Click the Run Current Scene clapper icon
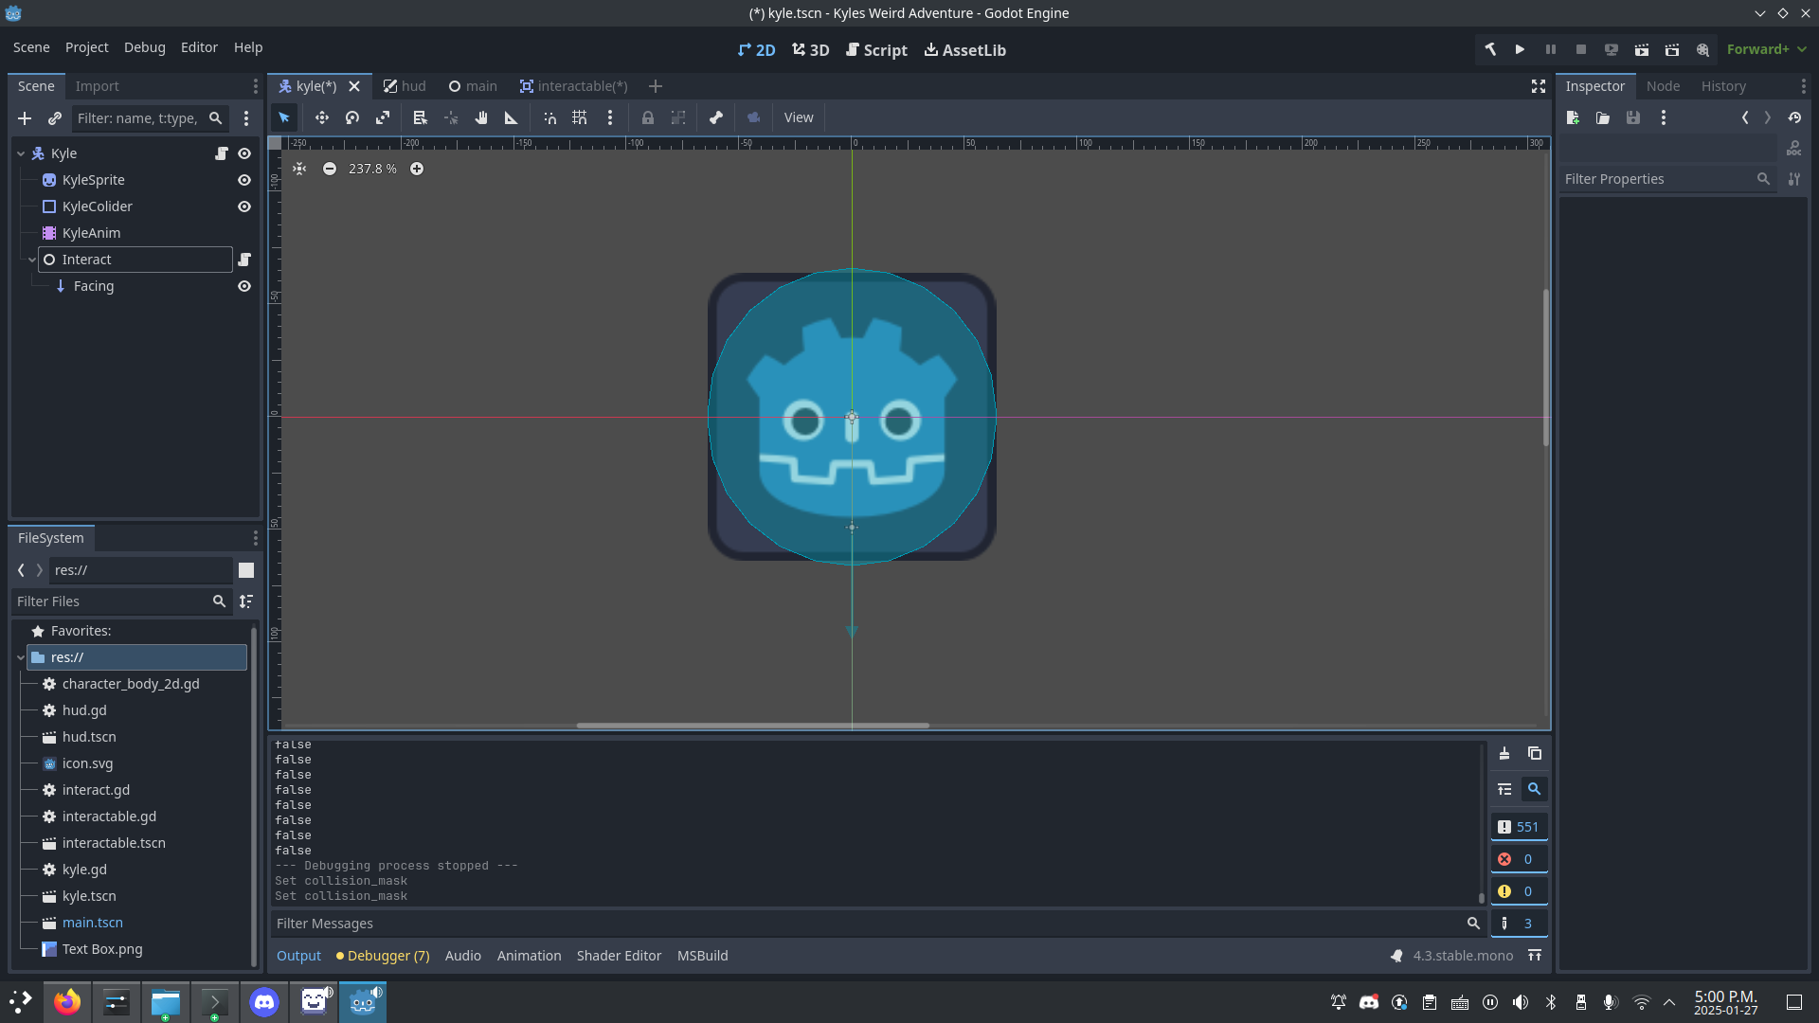The height and width of the screenshot is (1023, 1819). pyautogui.click(x=1642, y=49)
